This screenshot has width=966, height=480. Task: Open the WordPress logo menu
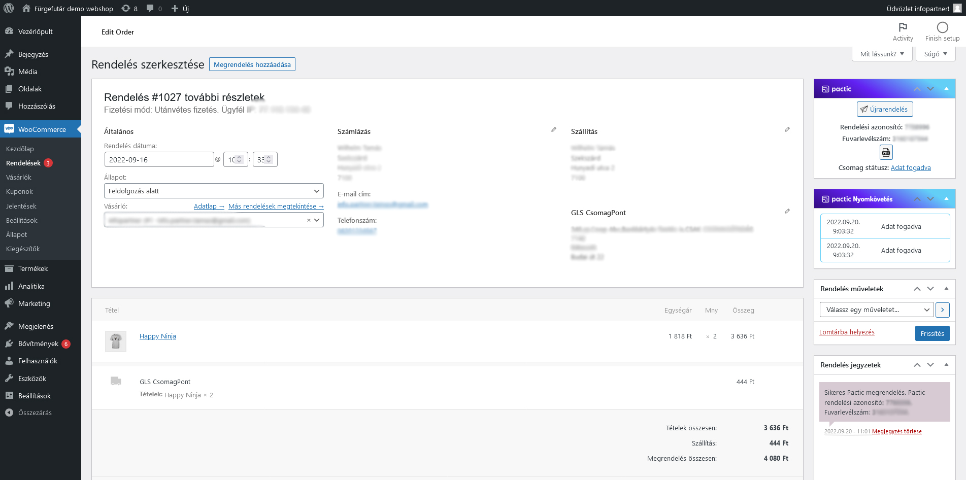pyautogui.click(x=9, y=8)
